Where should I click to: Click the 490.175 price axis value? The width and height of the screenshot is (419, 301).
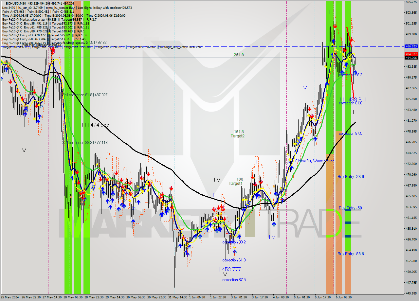click(x=411, y=78)
